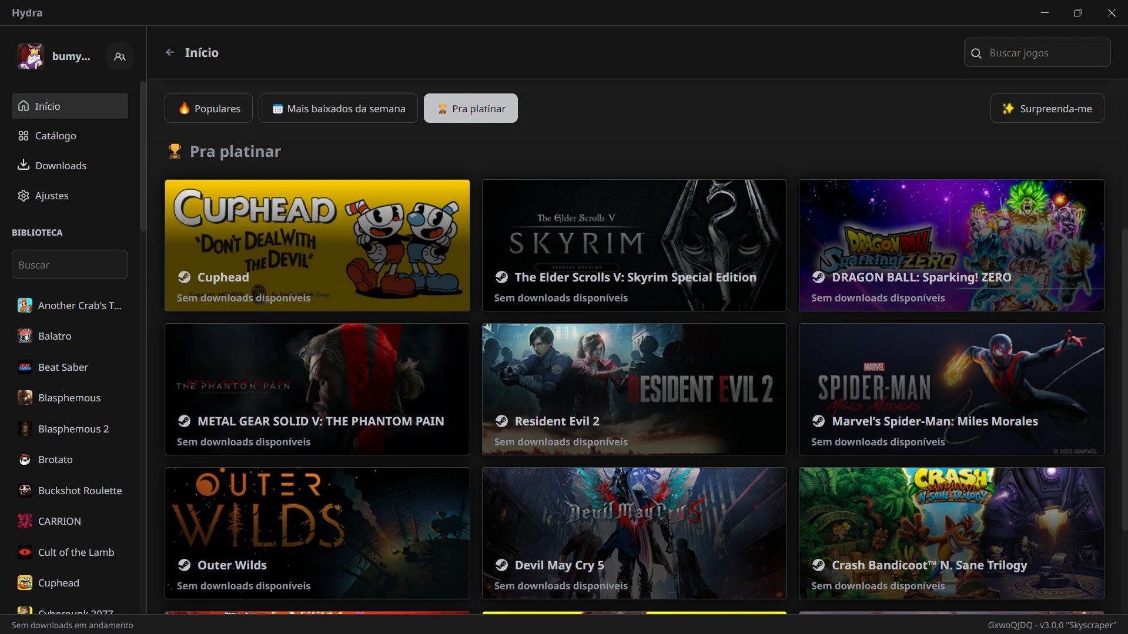
Task: Click the trophy icon on Pra platinar tab
Action: pyautogui.click(x=442, y=109)
